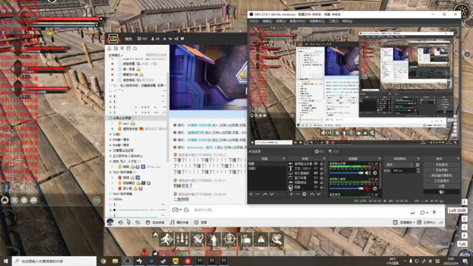Toggle lock on 窗口采集 source
Image resolution: width=473 pixels, height=266 pixels.
click(321, 178)
